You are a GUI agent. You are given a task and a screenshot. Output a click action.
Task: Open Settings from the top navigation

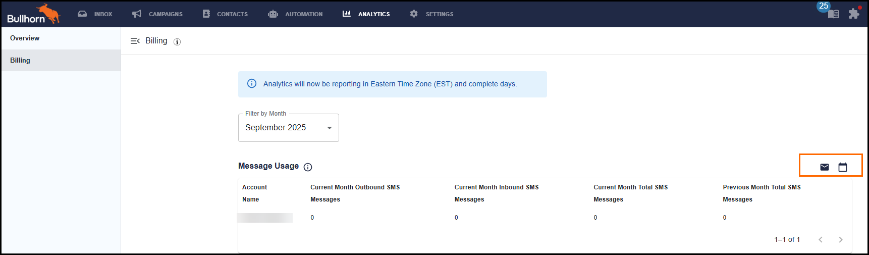[x=431, y=14]
